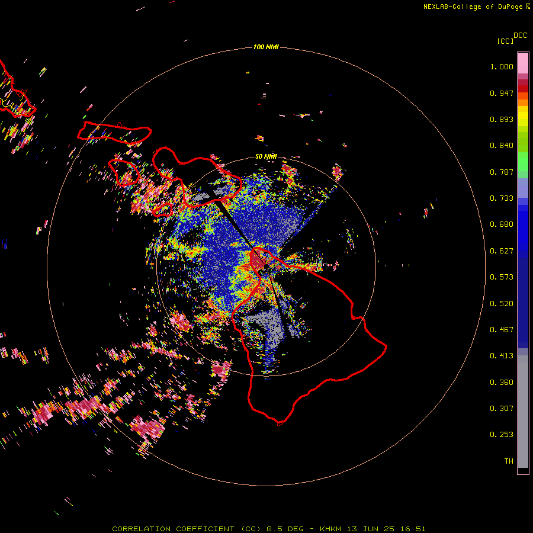This screenshot has width=533, height=533.
Task: Select the 0.947 legend value
Action: click(502, 93)
